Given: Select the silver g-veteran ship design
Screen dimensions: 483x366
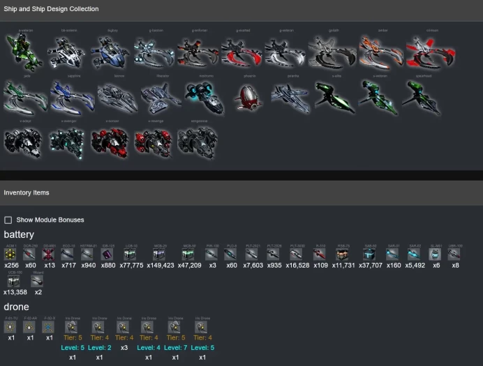Looking at the screenshot, I should (x=285, y=52).
